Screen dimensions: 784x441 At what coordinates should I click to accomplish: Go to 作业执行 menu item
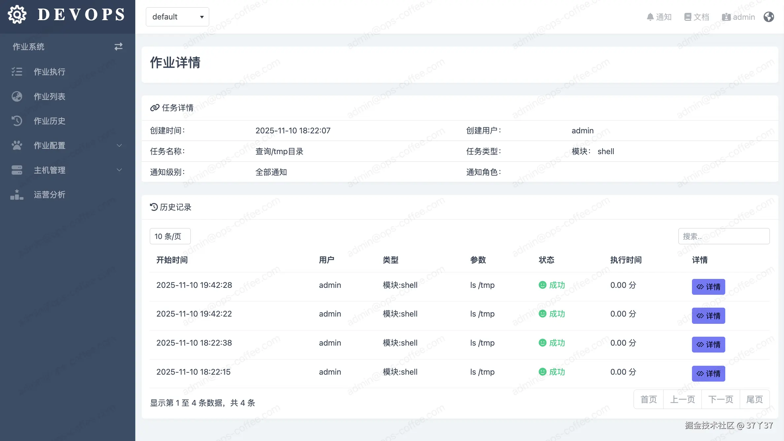(49, 72)
